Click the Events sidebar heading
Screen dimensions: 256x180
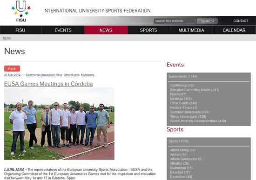175,65
